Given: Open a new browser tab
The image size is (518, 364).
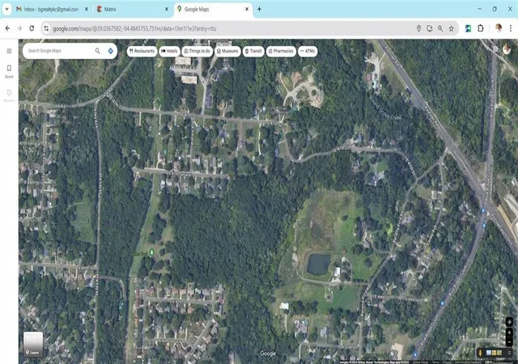Looking at the screenshot, I should [259, 9].
